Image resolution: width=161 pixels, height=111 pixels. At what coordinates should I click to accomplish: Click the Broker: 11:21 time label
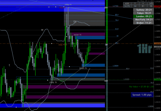(143, 23)
